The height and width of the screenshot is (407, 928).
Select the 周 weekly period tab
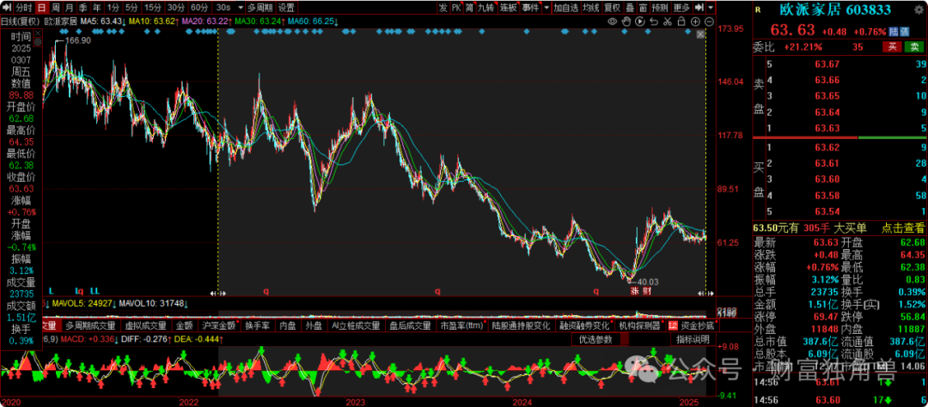coord(56,8)
